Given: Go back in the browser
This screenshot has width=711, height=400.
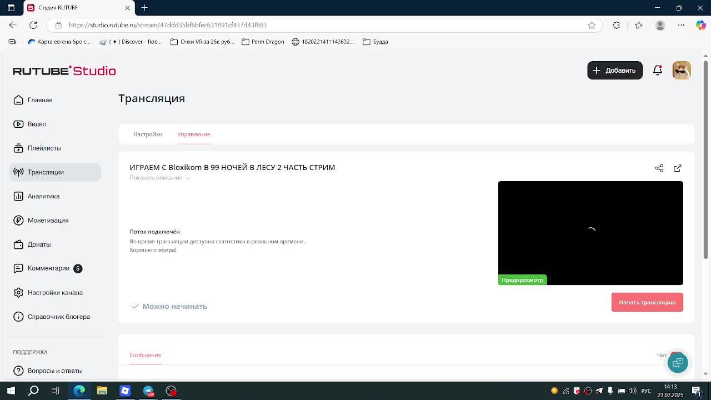Looking at the screenshot, I should click(13, 25).
